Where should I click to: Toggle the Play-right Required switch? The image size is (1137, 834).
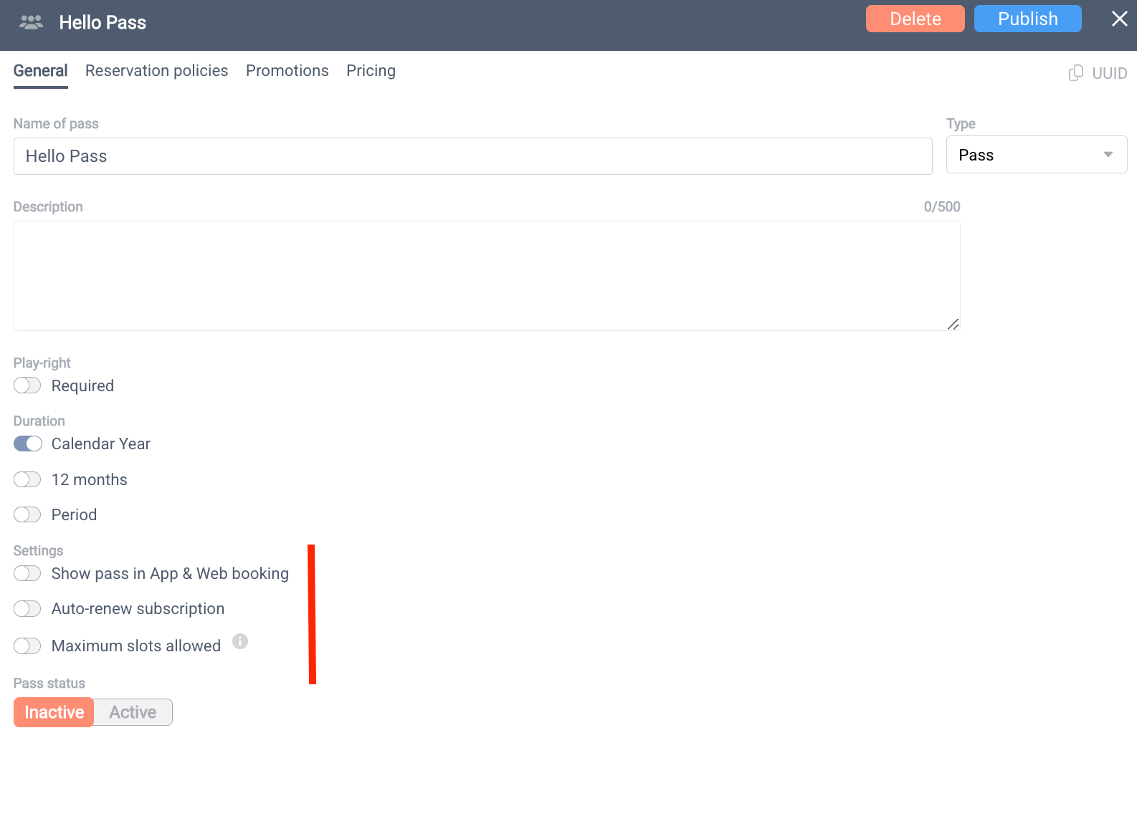27,385
